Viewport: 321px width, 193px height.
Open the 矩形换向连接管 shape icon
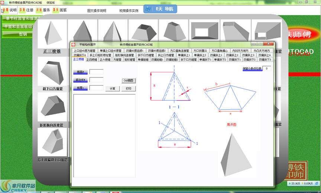pyautogui.click(x=52, y=107)
